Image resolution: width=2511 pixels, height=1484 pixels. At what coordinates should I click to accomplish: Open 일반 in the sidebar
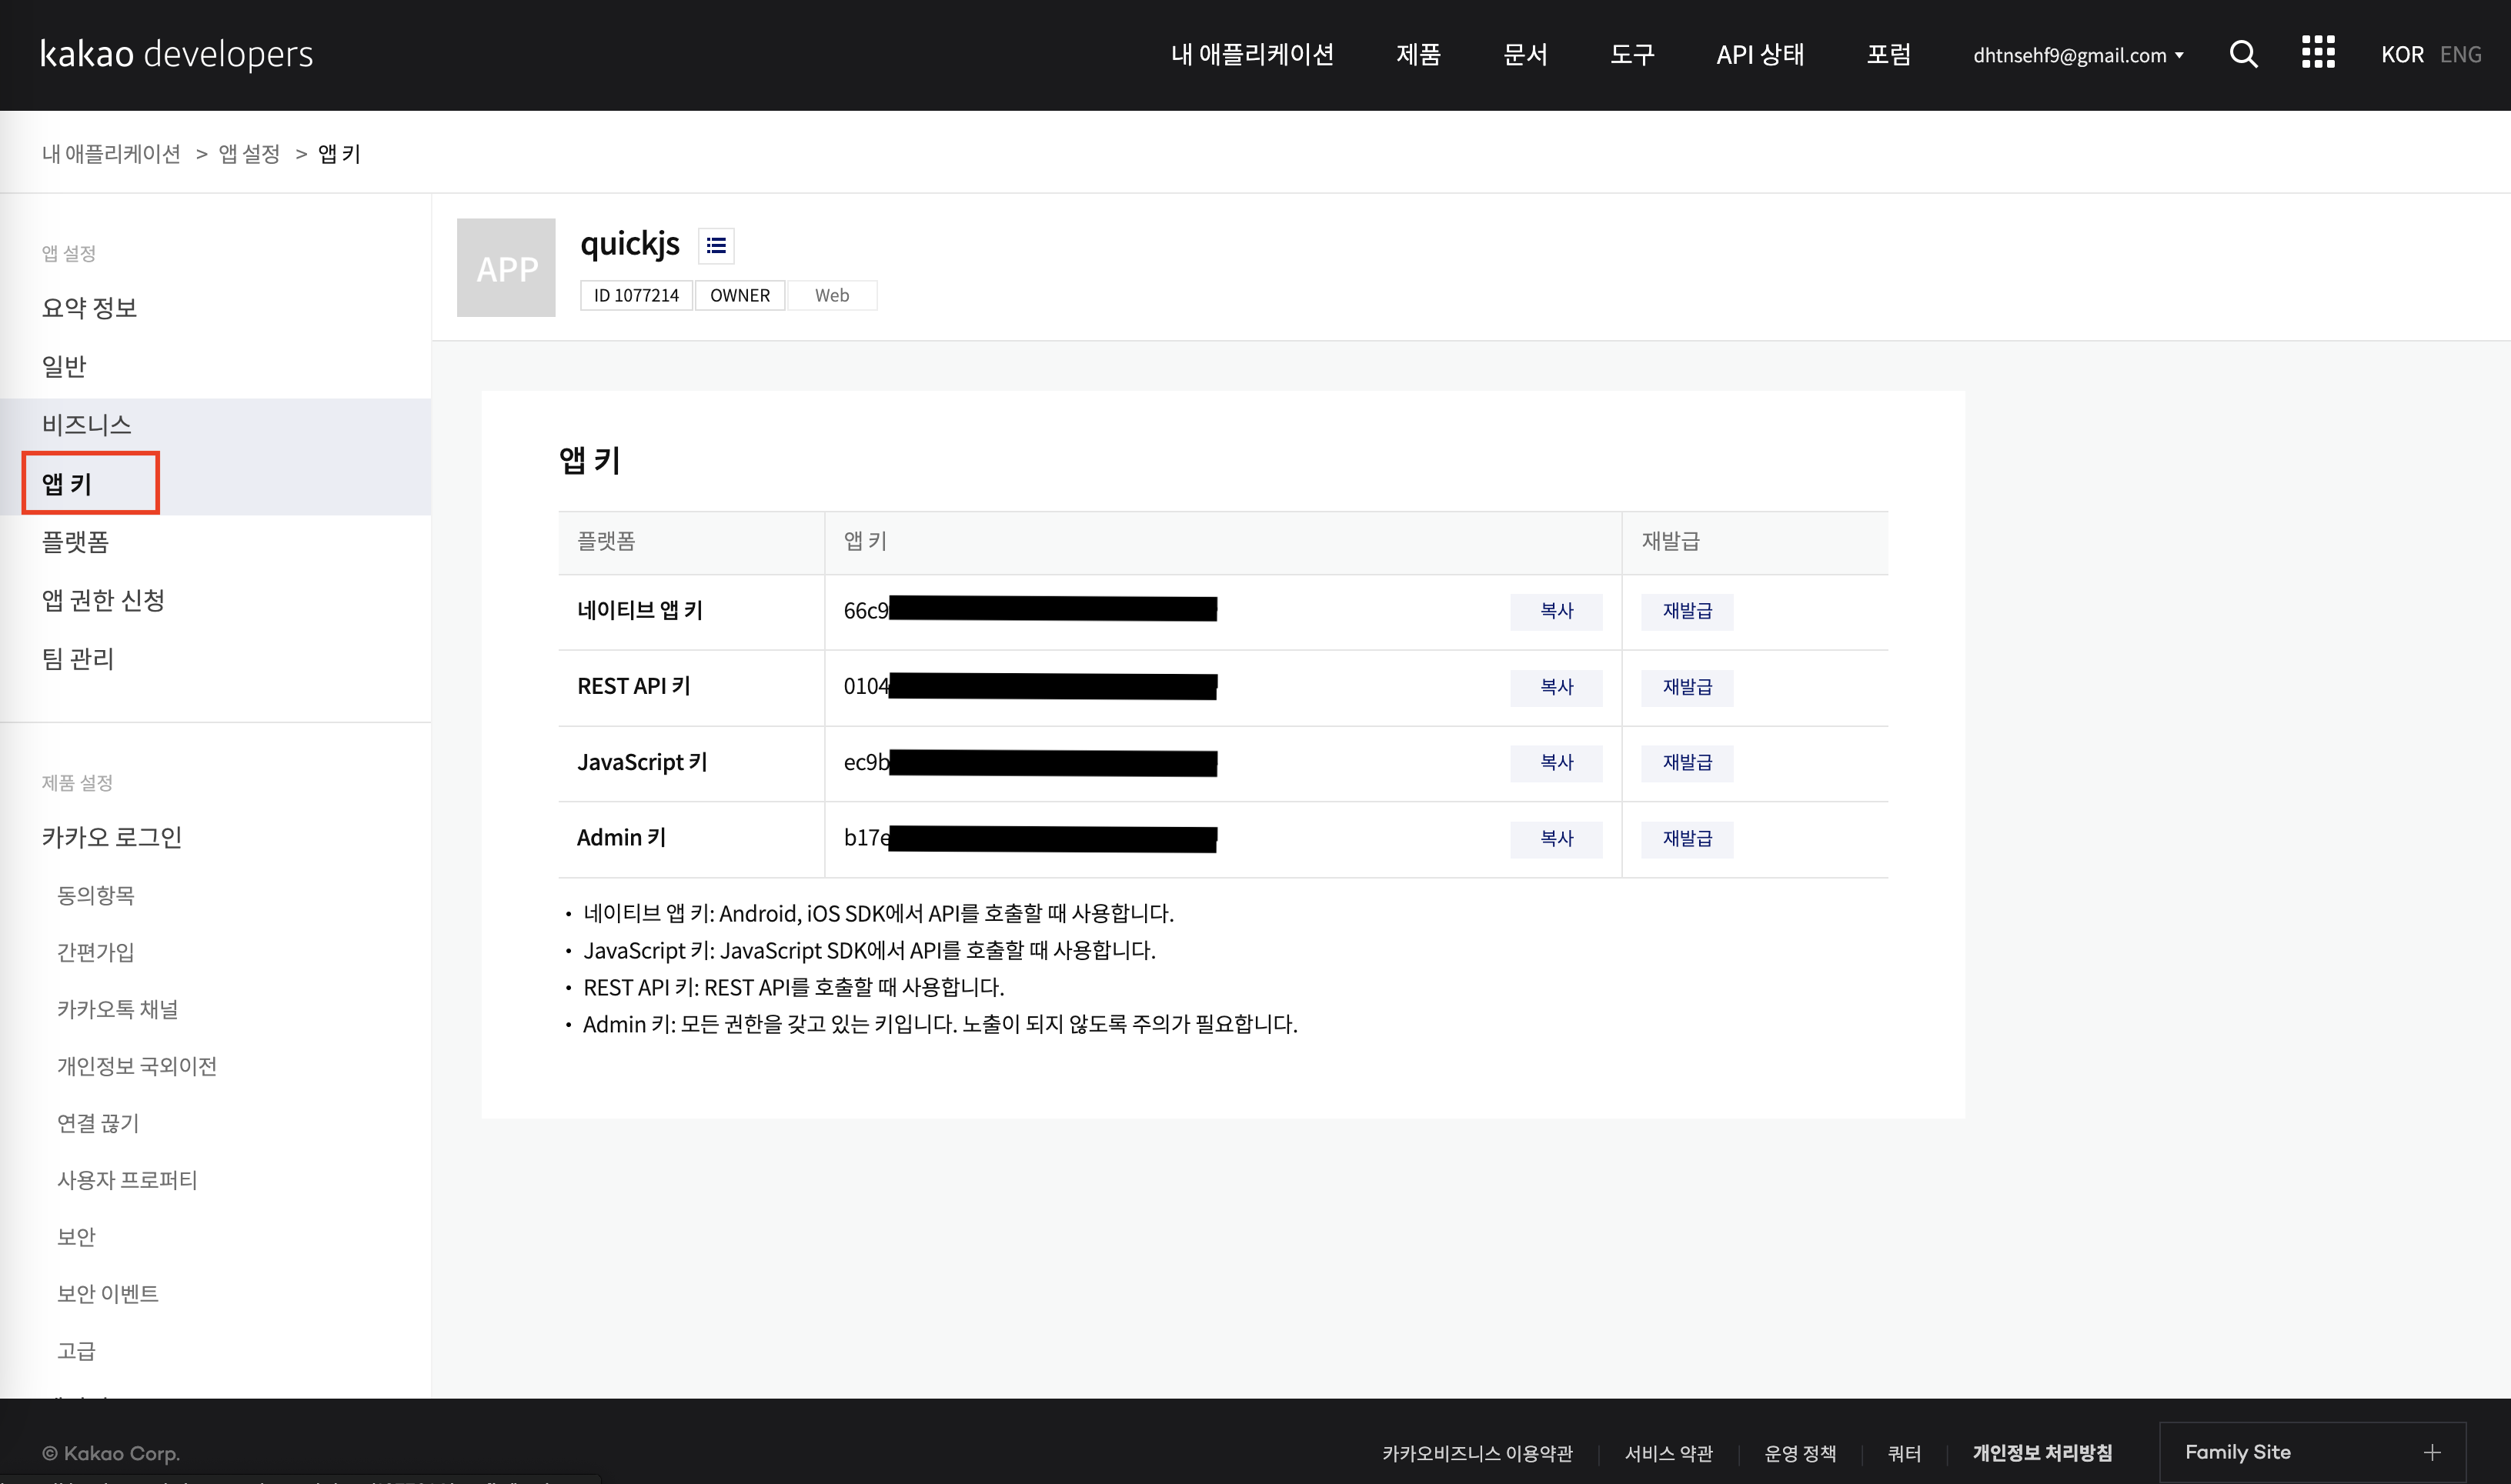click(64, 366)
